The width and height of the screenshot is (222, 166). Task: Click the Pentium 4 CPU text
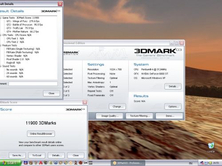[x=154, y=69]
